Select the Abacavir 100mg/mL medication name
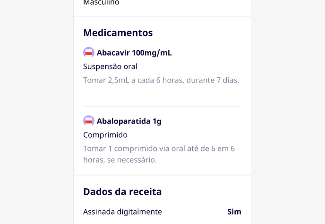 tap(134, 53)
